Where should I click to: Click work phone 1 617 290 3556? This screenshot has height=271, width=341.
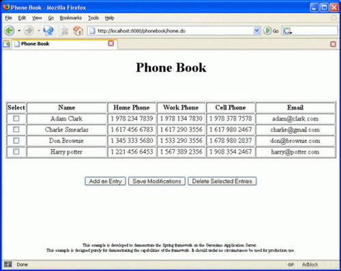coord(181,129)
